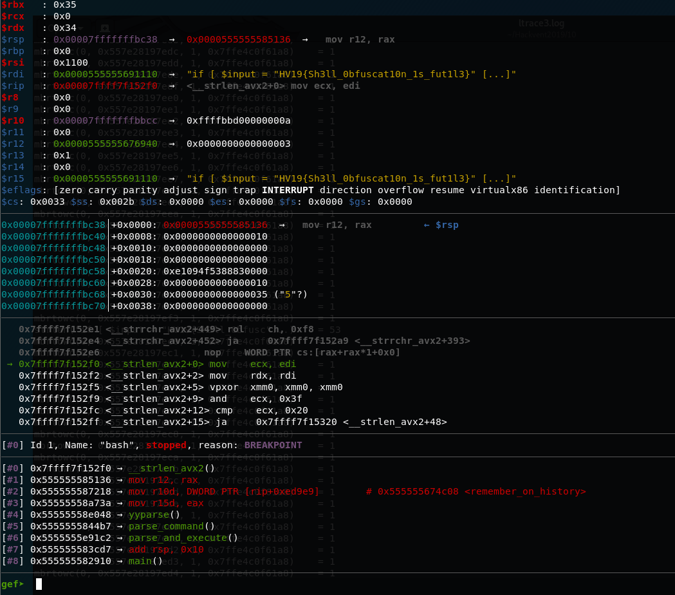The width and height of the screenshot is (675, 595).
Task: Click the $r12 address 0x0000555555676940
Action: pos(106,144)
